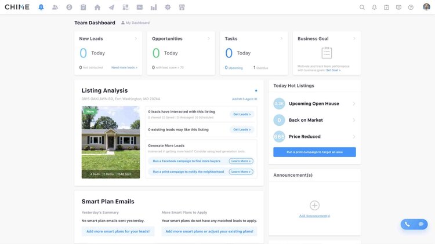Click Get Leads for existing leads
435x244 pixels.
(x=242, y=129)
